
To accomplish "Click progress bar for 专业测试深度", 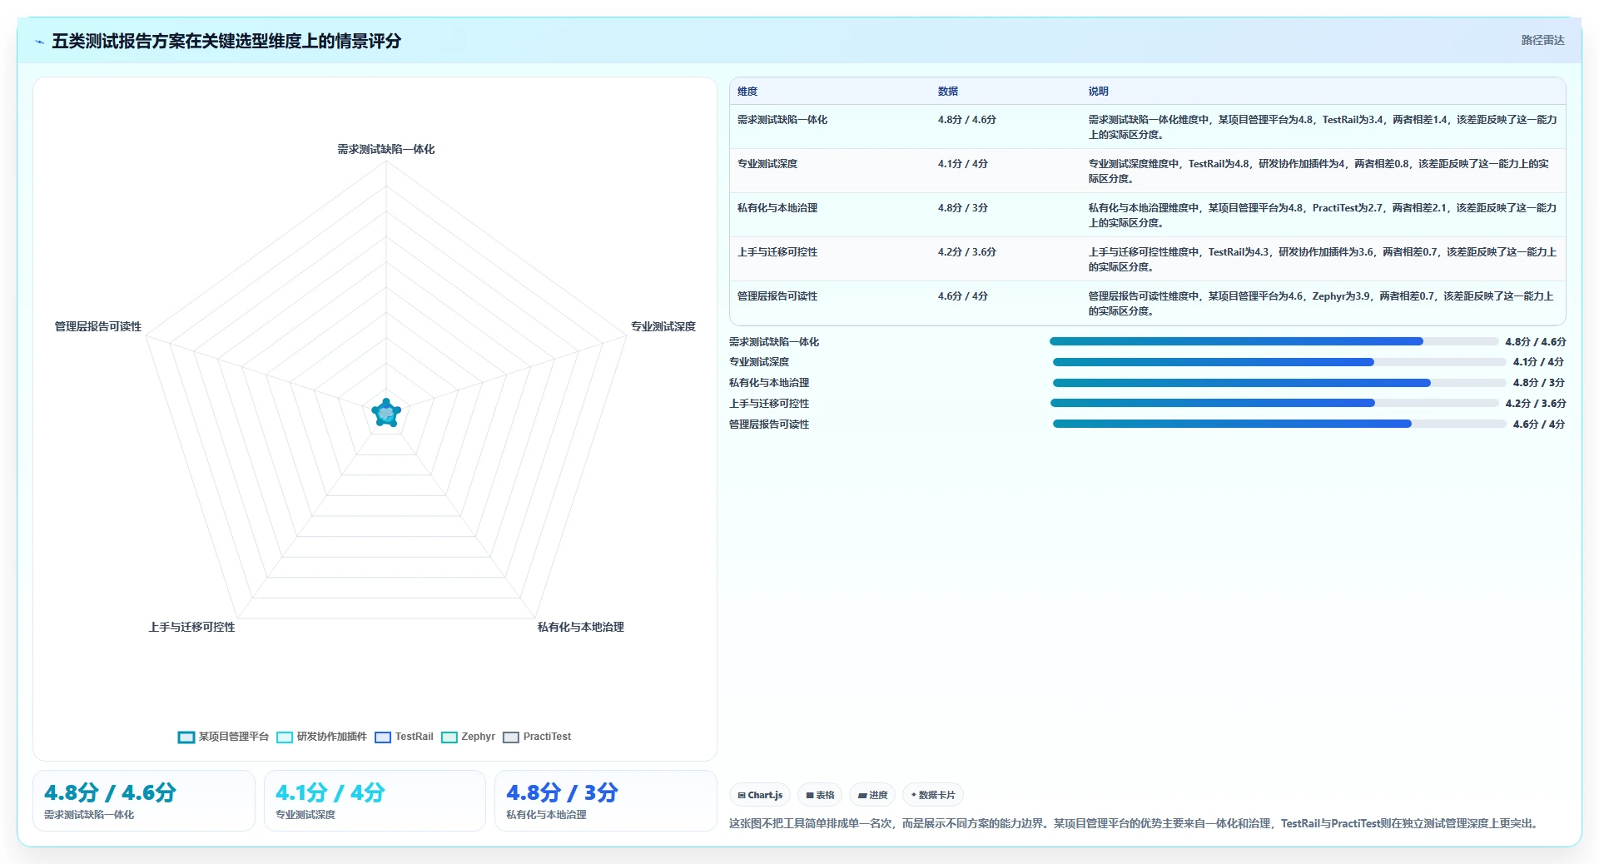I will pyautogui.click(x=1279, y=362).
